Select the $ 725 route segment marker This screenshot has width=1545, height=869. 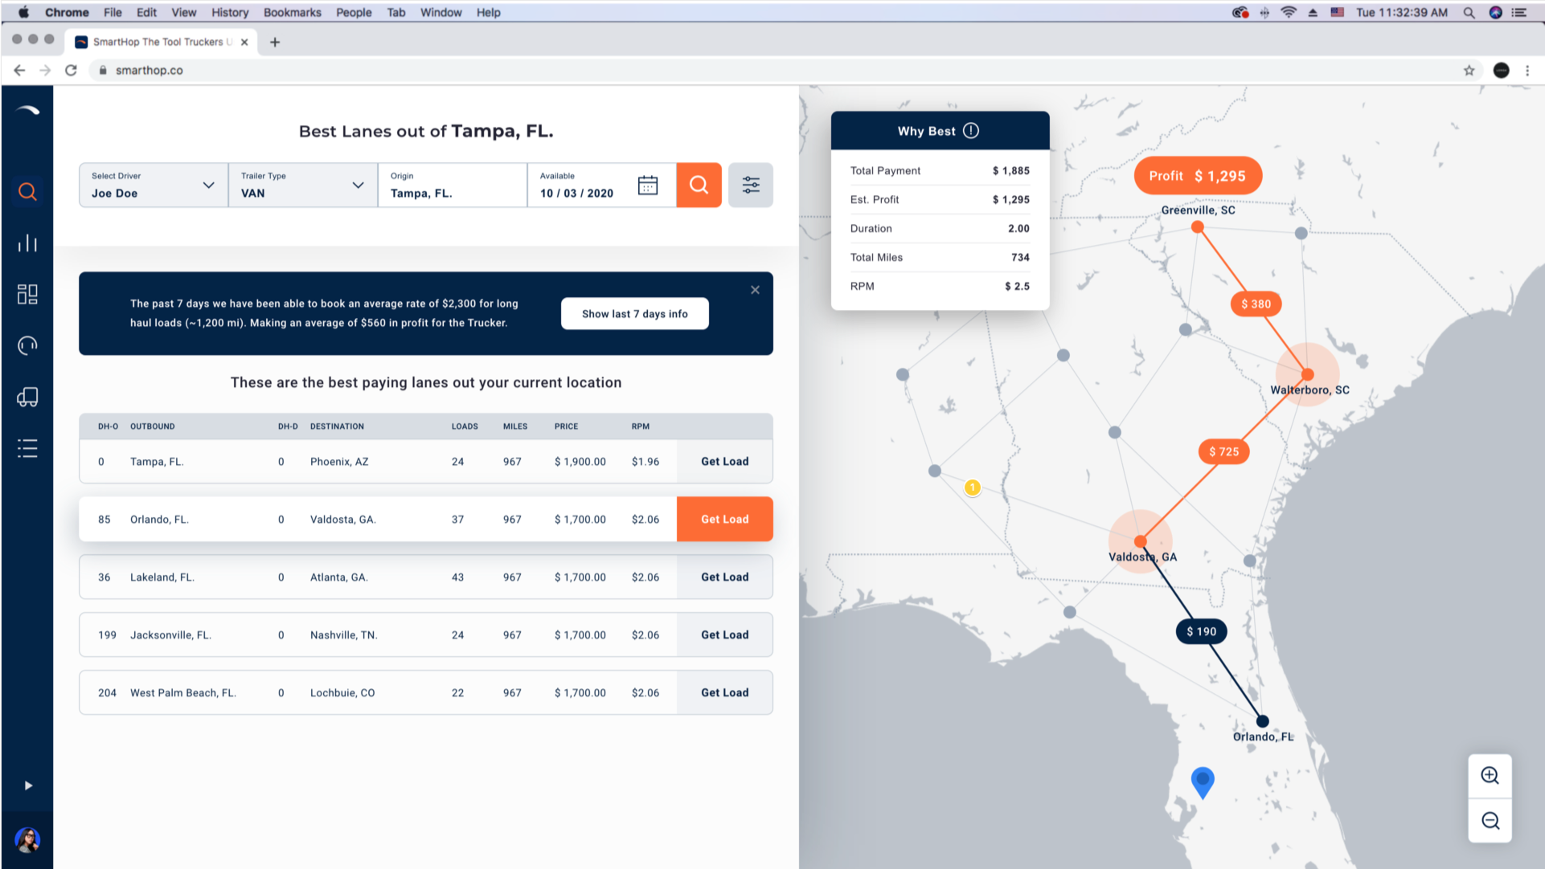(x=1223, y=452)
